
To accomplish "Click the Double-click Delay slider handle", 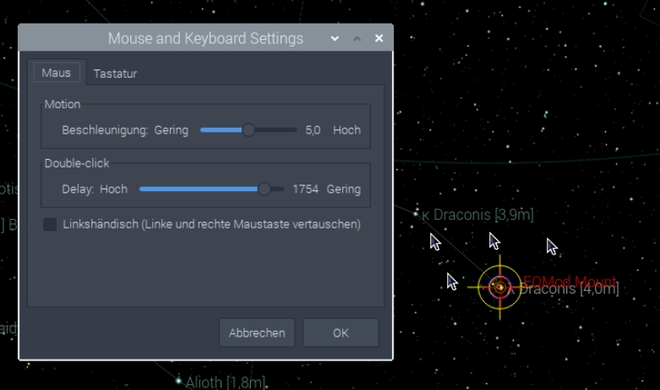I will pyautogui.click(x=265, y=190).
